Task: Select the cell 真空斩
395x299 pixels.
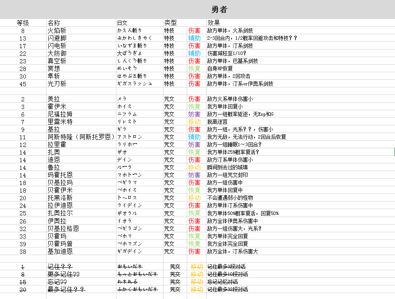Action: pyautogui.click(x=57, y=61)
